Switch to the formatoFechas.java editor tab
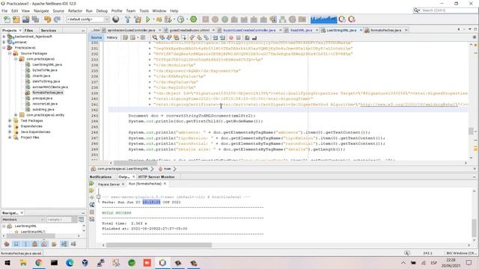This screenshot has height=269, width=479. [385, 30]
